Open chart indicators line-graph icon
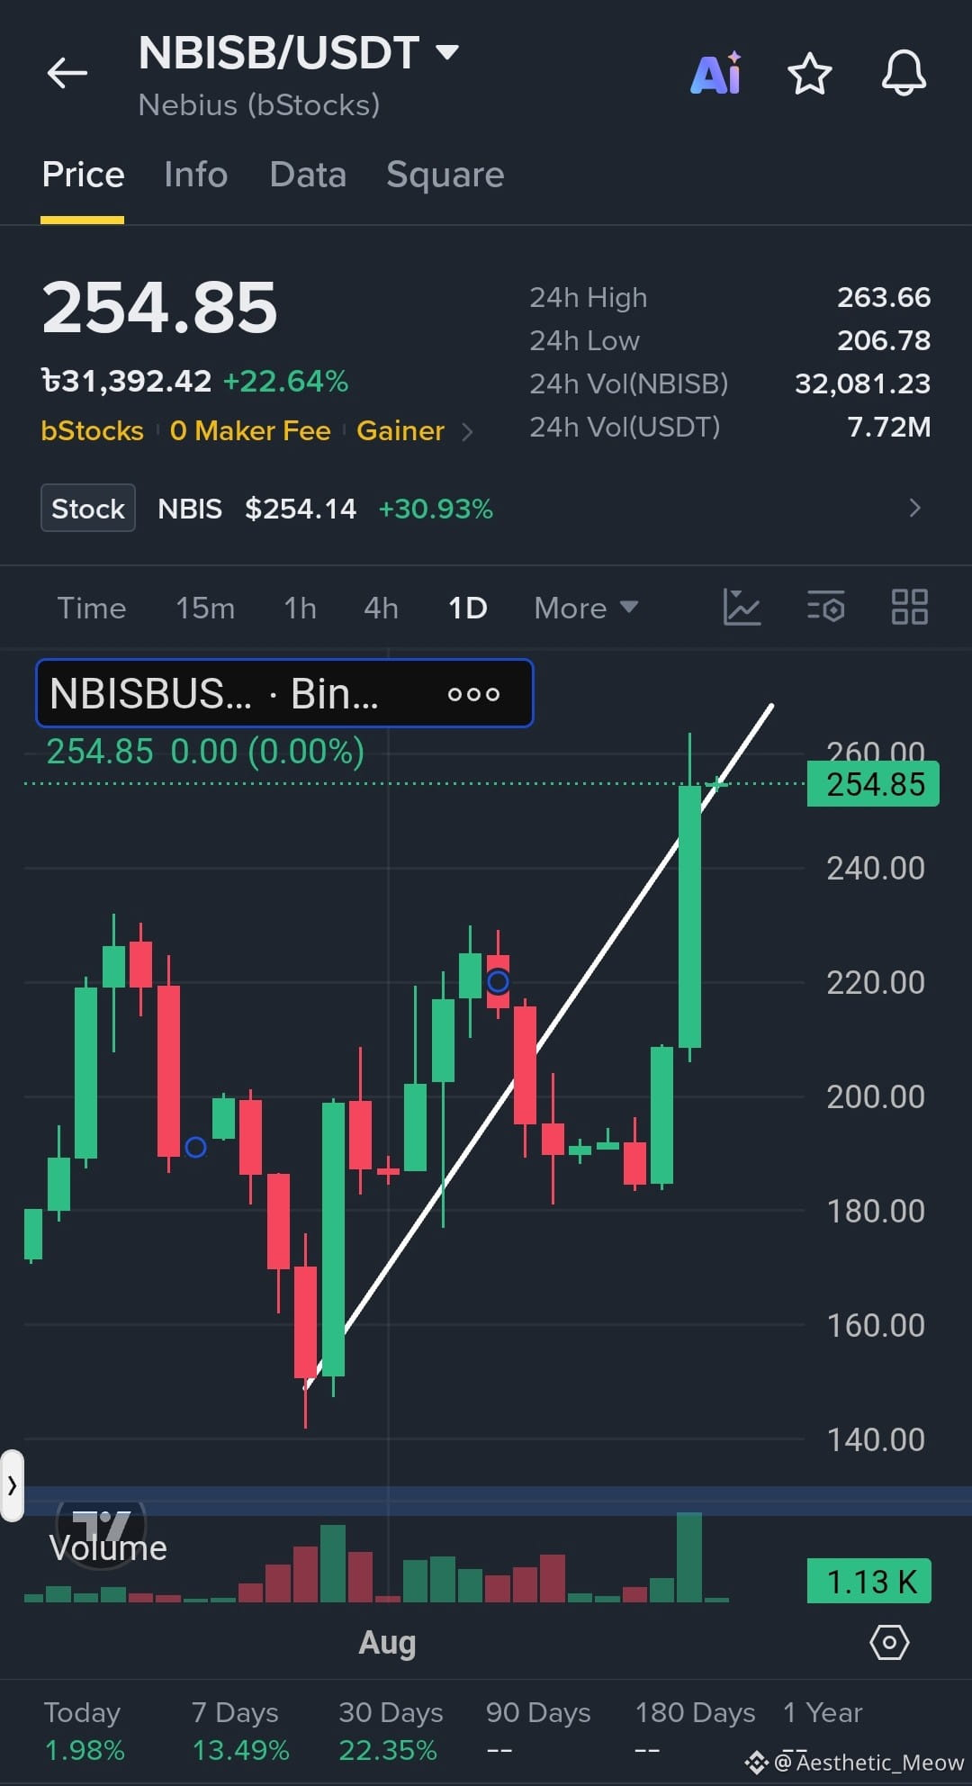The height and width of the screenshot is (1786, 972). click(742, 608)
